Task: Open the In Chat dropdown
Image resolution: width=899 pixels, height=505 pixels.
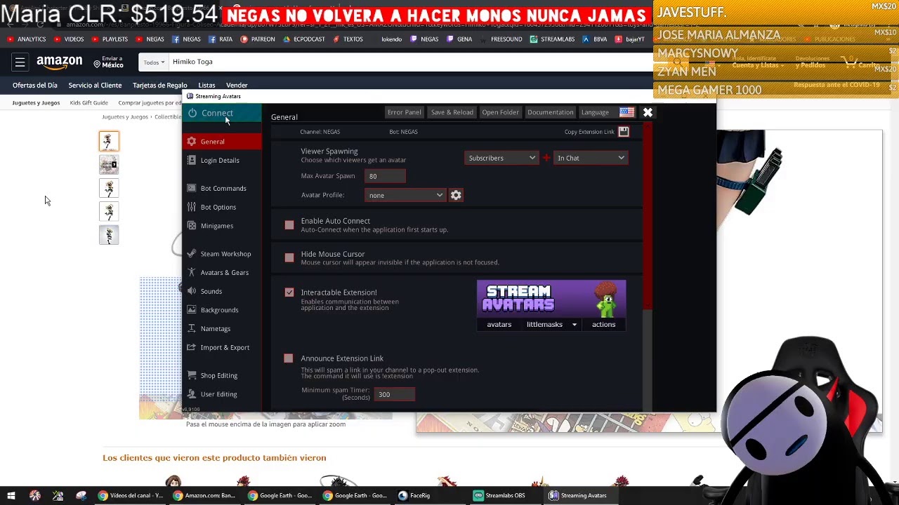Action: coord(590,159)
